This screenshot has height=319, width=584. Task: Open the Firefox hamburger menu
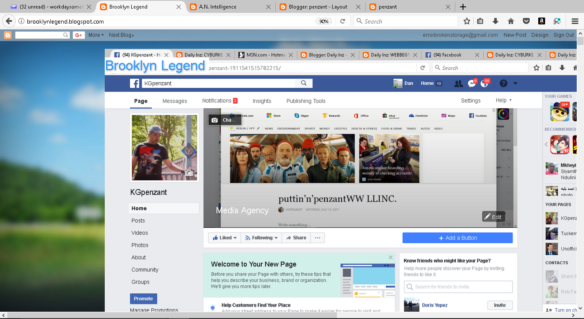pyautogui.click(x=575, y=21)
